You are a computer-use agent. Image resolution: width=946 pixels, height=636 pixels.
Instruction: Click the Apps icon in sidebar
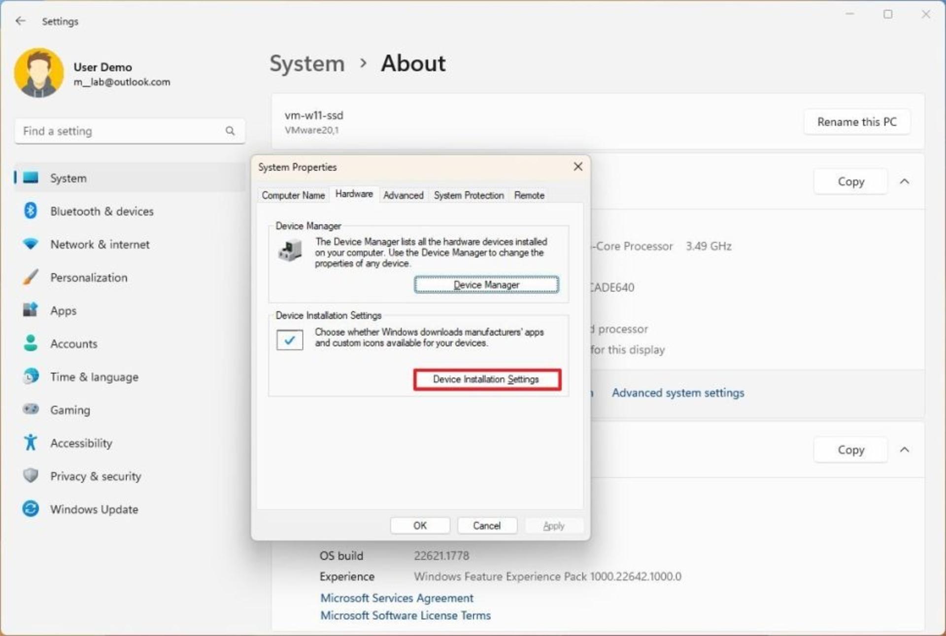[31, 310]
